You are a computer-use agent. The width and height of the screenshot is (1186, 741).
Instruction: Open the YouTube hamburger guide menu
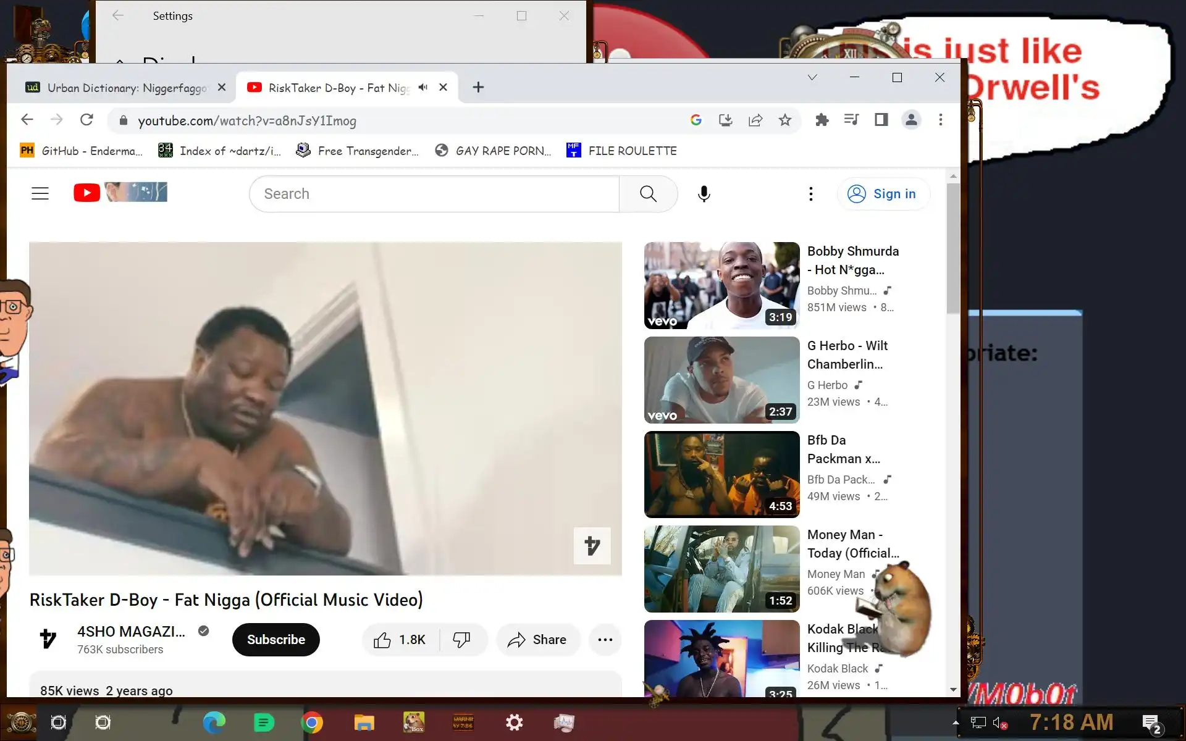click(x=40, y=194)
